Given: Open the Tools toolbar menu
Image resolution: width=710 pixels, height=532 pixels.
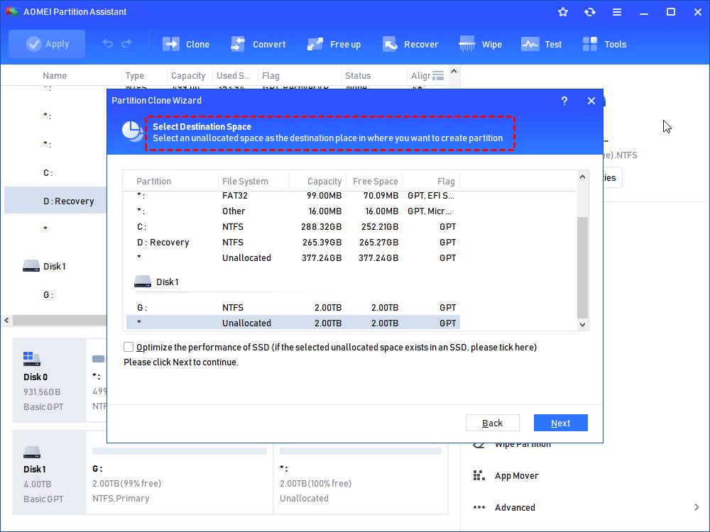Looking at the screenshot, I should (x=604, y=44).
